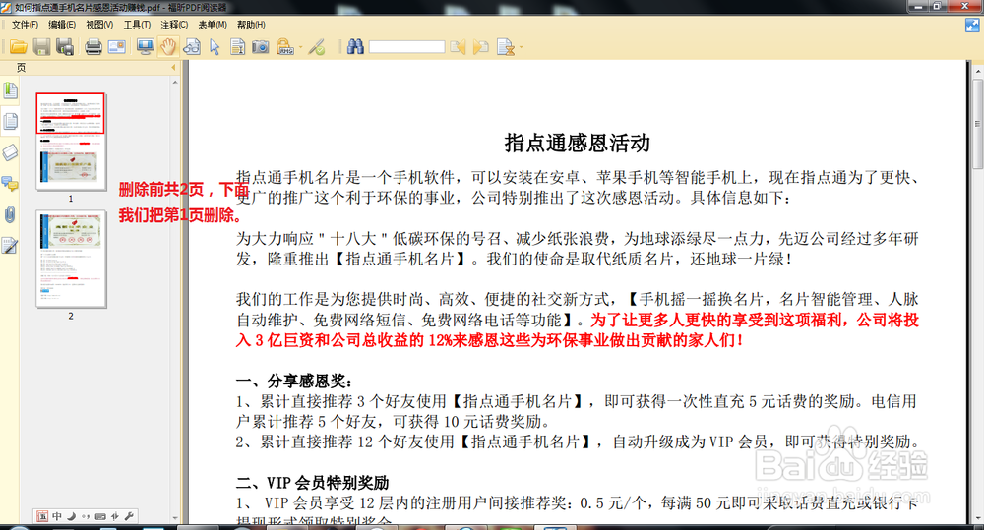Open the IME soft keyboard icon
Screen dimensions: 984x530
pos(100,516)
